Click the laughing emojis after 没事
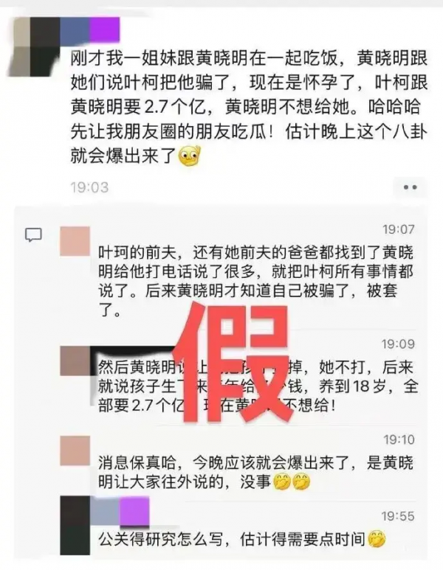Screen dimensions: 443x570 [x=291, y=482]
